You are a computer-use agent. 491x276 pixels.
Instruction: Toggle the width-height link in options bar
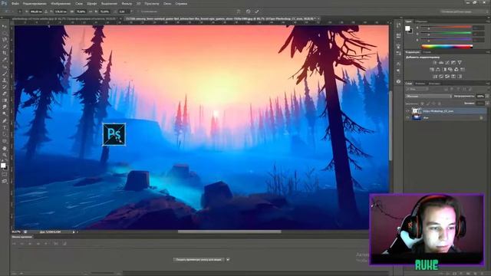tap(91, 11)
